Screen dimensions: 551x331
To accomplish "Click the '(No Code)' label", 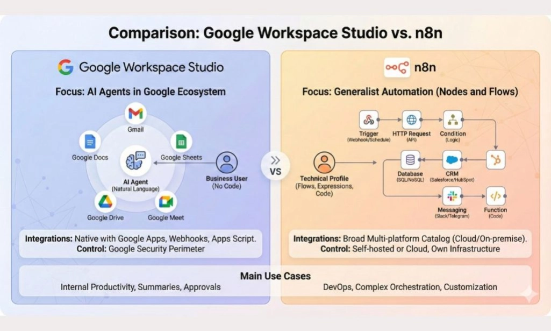I will click(x=227, y=186).
